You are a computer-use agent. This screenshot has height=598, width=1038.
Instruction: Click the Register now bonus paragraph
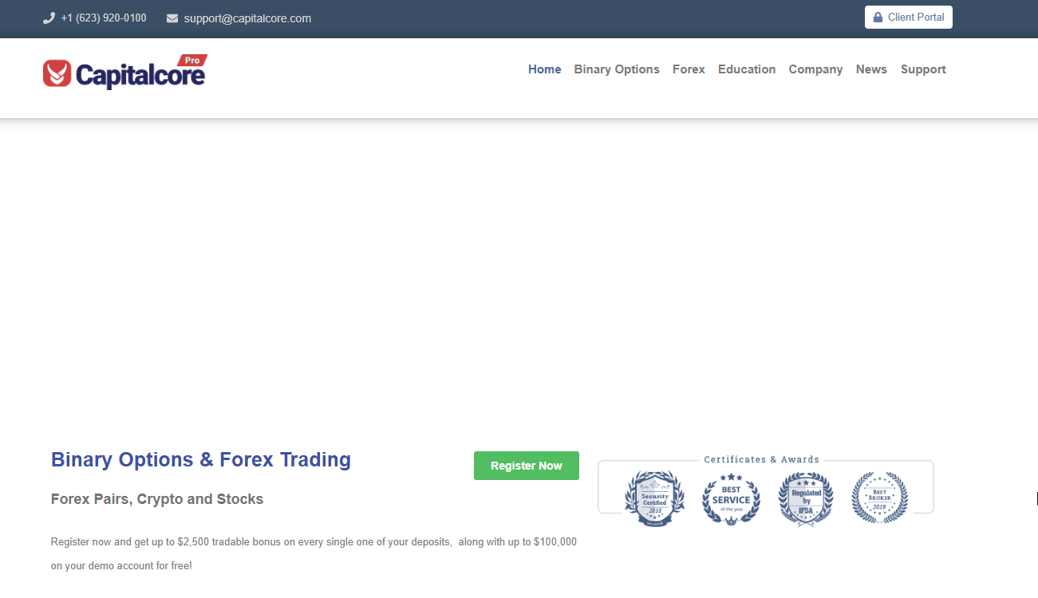pyautogui.click(x=314, y=554)
